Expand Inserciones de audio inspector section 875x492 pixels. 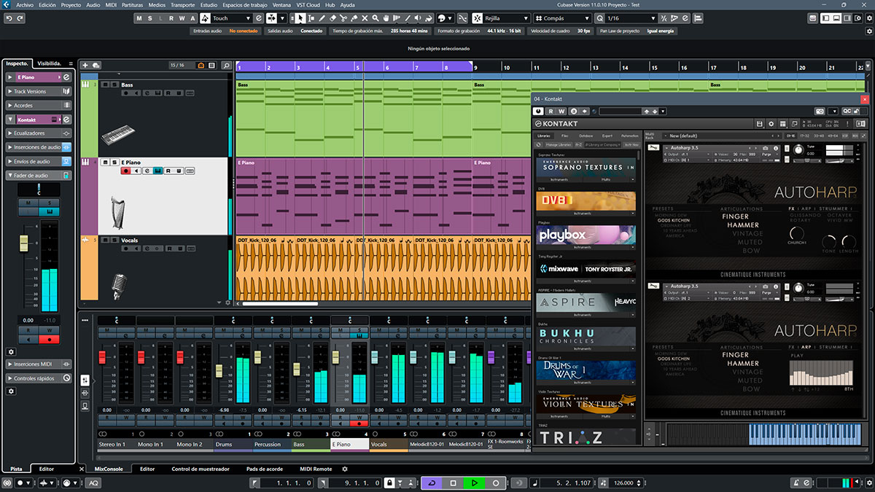tap(38, 147)
